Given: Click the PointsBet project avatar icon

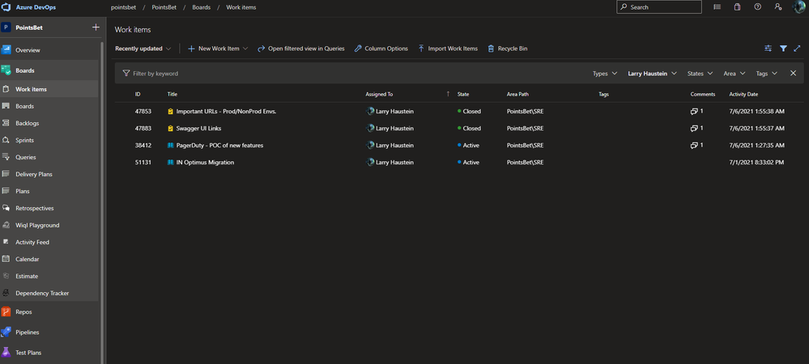Looking at the screenshot, I should tap(6, 28).
